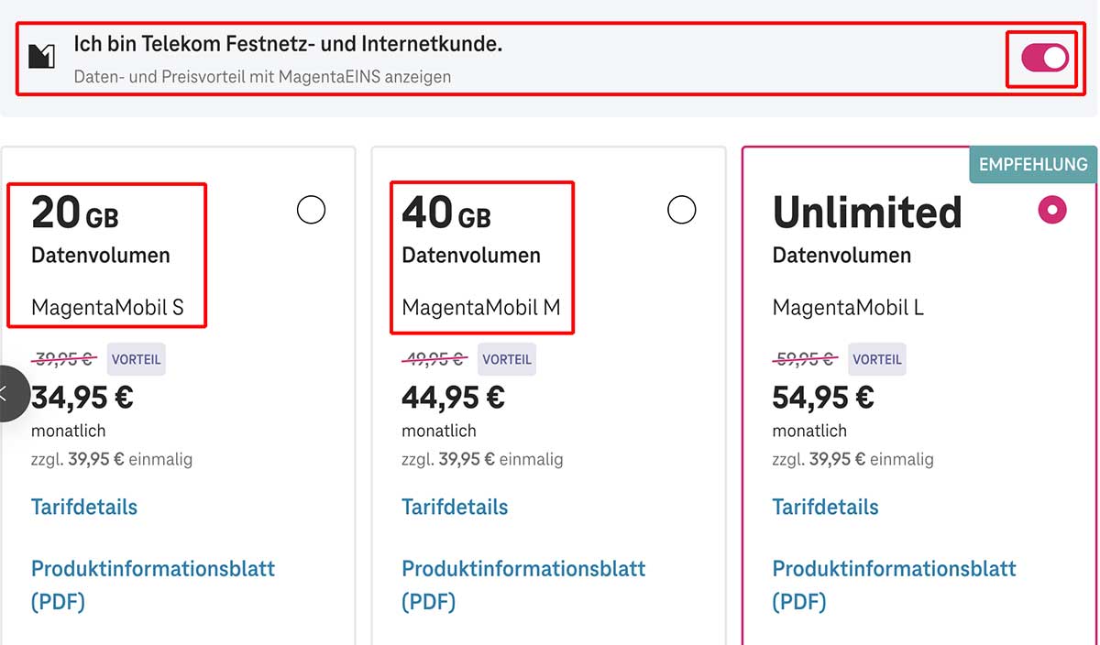Select the MagentaMobil S radio button
The width and height of the screenshot is (1100, 645).
311,210
